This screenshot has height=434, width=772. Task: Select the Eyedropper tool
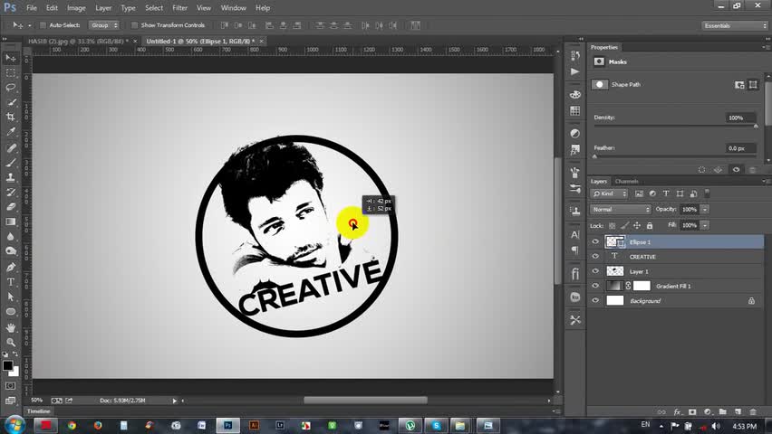pos(11,132)
